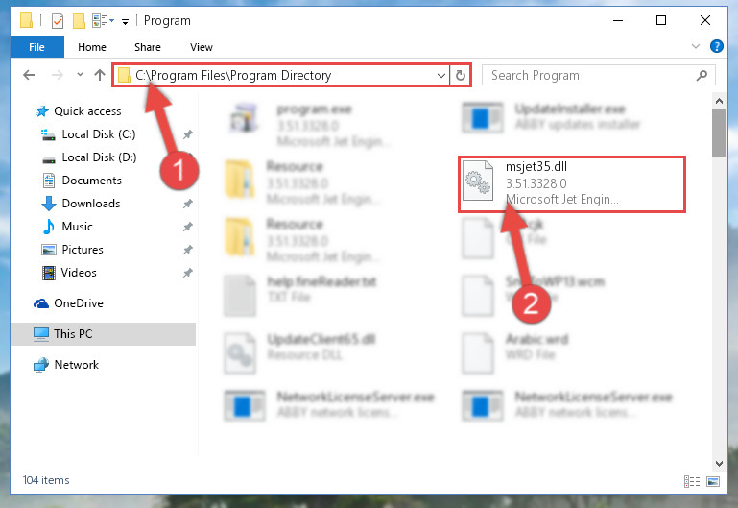
Task: Open Videos in the sidebar
Action: 79,273
